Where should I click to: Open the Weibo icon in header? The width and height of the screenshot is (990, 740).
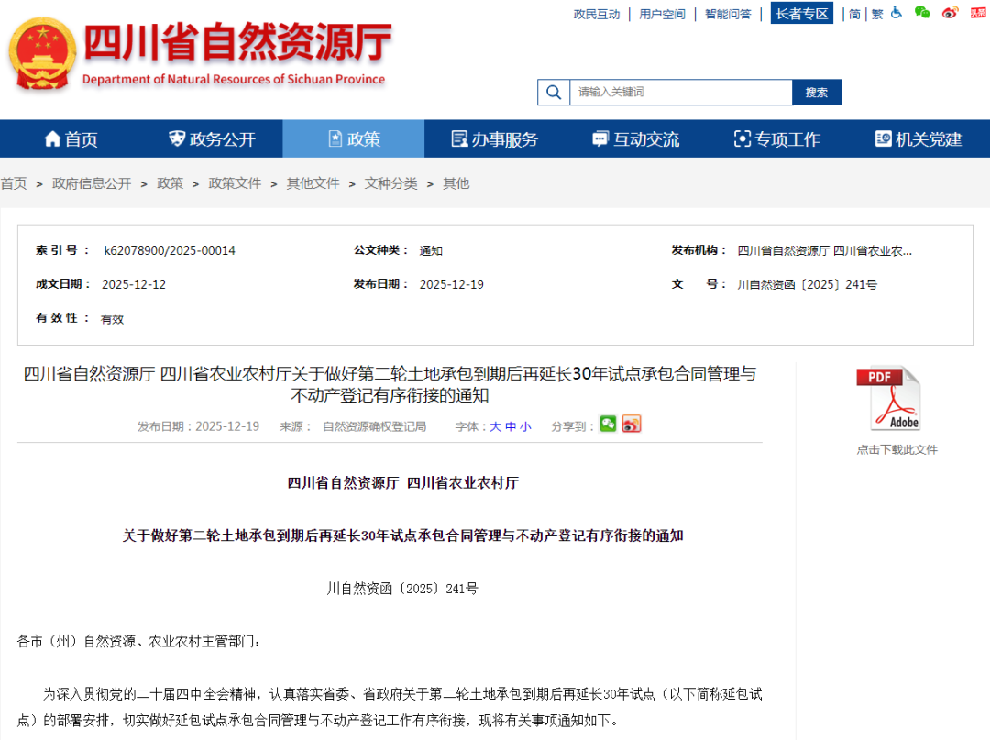pos(950,13)
